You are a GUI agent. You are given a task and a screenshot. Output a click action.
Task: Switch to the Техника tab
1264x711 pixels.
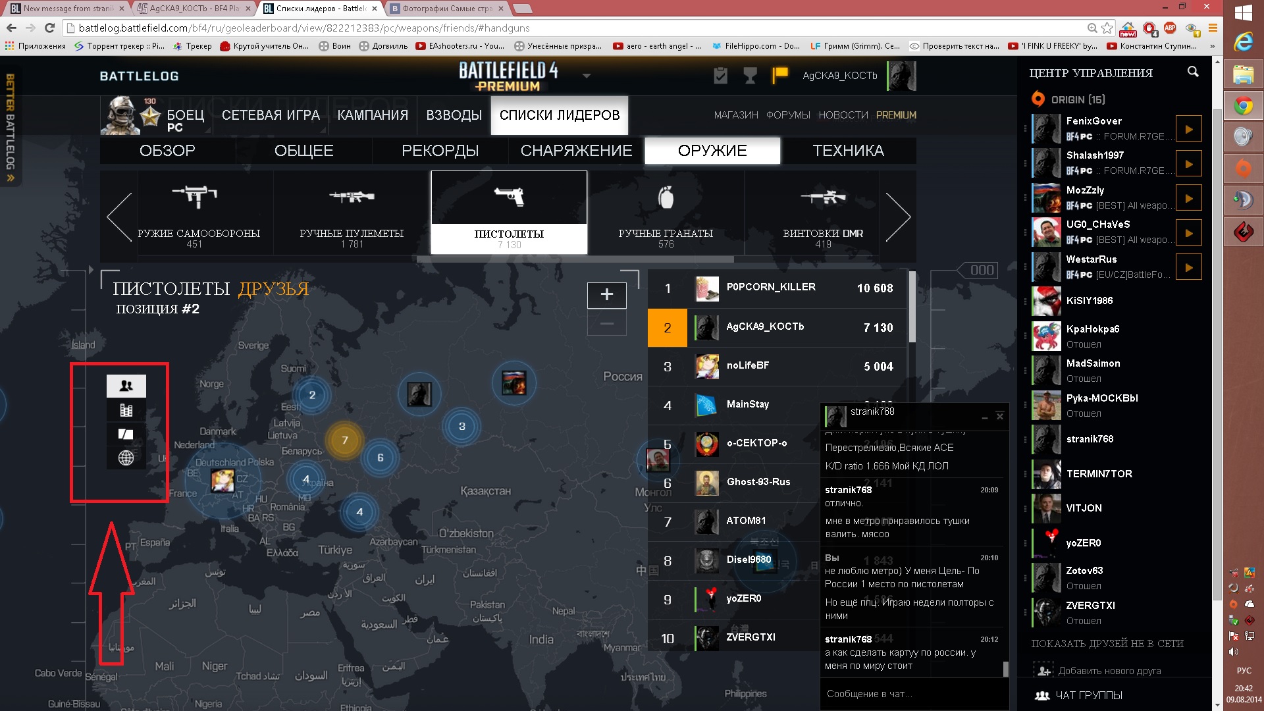tap(848, 151)
